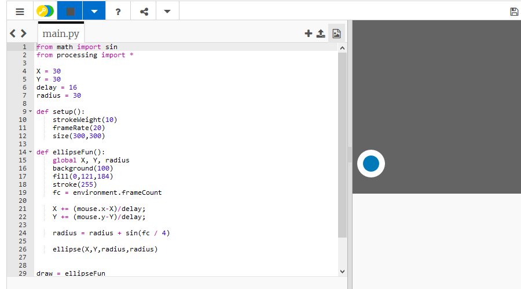Click "from processing import *" line
The width and height of the screenshot is (521, 289).
[85, 55]
